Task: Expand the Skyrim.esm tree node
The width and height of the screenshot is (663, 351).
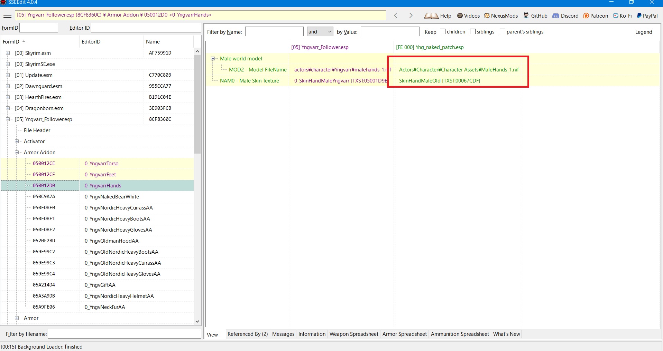Action: [8, 53]
